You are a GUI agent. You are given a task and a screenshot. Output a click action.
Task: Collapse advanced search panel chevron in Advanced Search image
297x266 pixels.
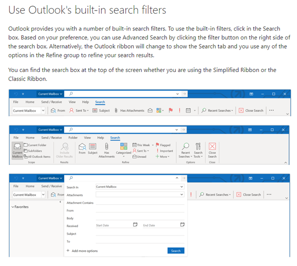(177, 178)
